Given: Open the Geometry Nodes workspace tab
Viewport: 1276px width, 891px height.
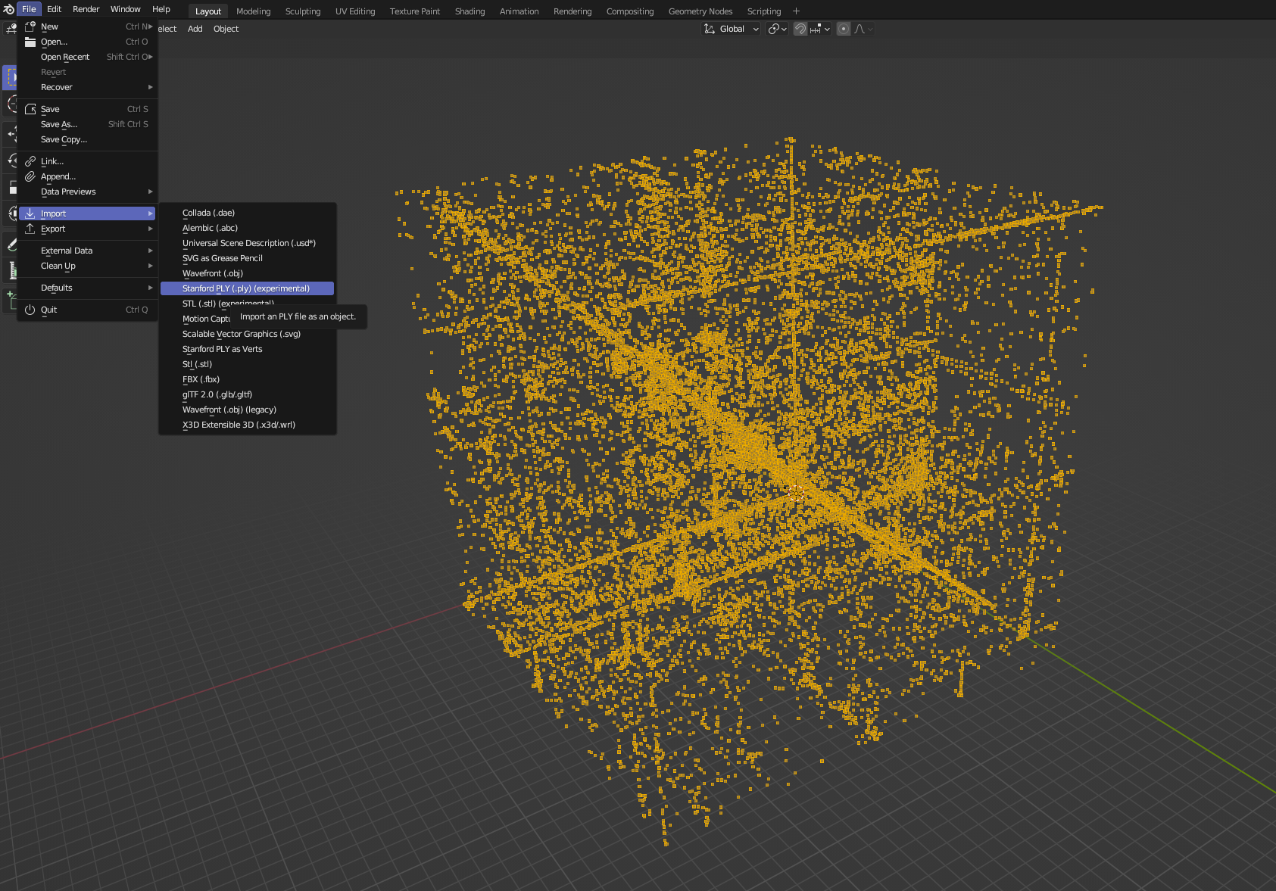Looking at the screenshot, I should coord(700,11).
